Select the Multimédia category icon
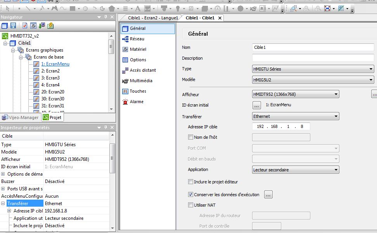Screen dimensions: 377x233 125,81
